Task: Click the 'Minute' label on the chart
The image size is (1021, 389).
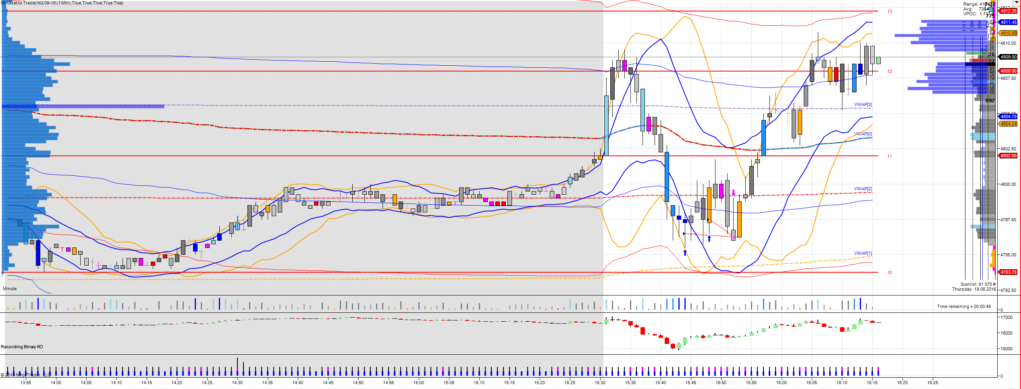Action: click(x=10, y=289)
